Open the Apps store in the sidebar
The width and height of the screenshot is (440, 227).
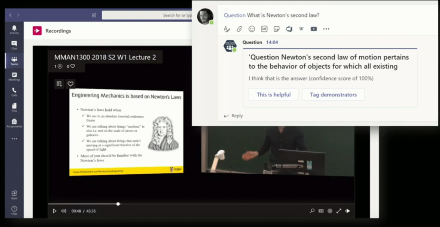point(14,195)
